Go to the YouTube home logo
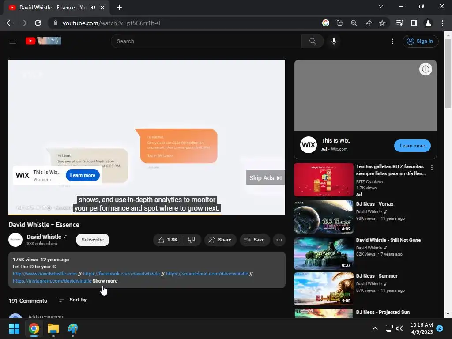The height and width of the screenshot is (339, 452). pos(43,41)
